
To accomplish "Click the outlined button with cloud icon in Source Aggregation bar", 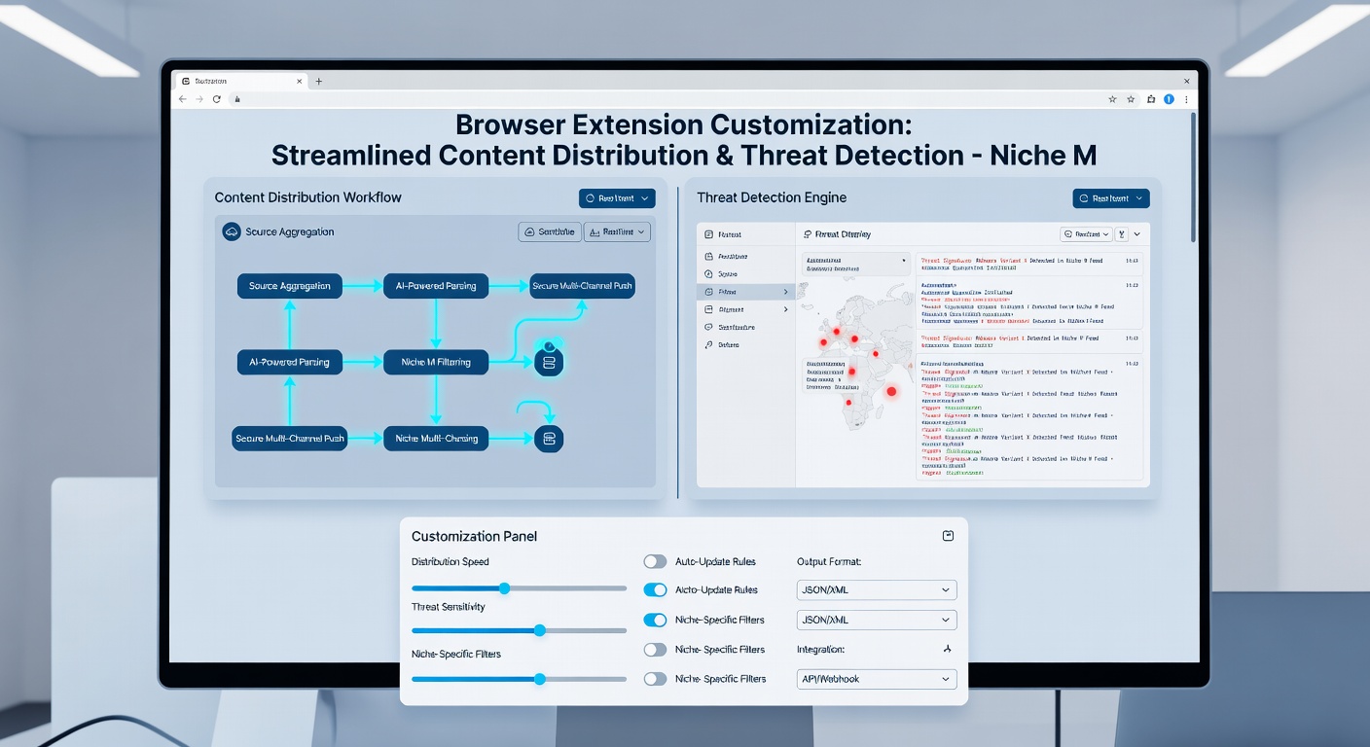I will point(550,231).
